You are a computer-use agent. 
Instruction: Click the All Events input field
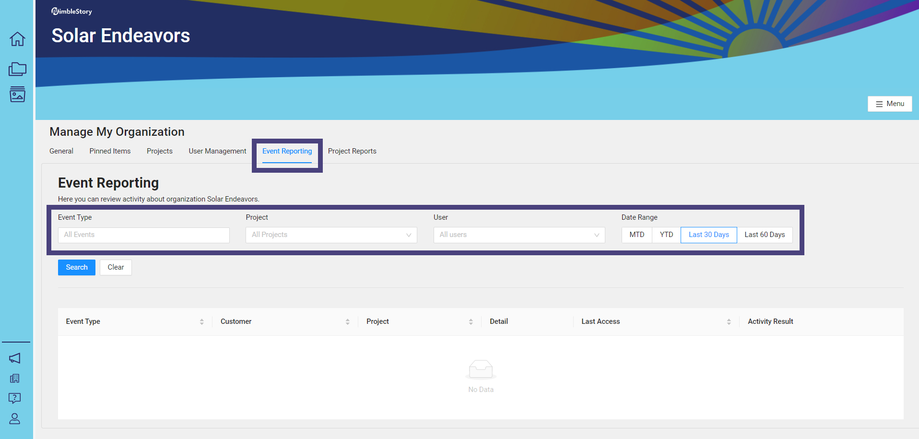(143, 235)
